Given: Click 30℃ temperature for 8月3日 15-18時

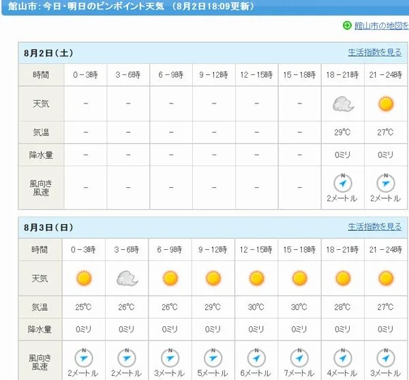Looking at the screenshot, I should tap(299, 306).
